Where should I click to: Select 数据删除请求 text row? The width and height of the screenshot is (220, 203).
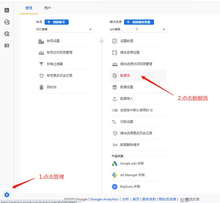tap(130, 145)
